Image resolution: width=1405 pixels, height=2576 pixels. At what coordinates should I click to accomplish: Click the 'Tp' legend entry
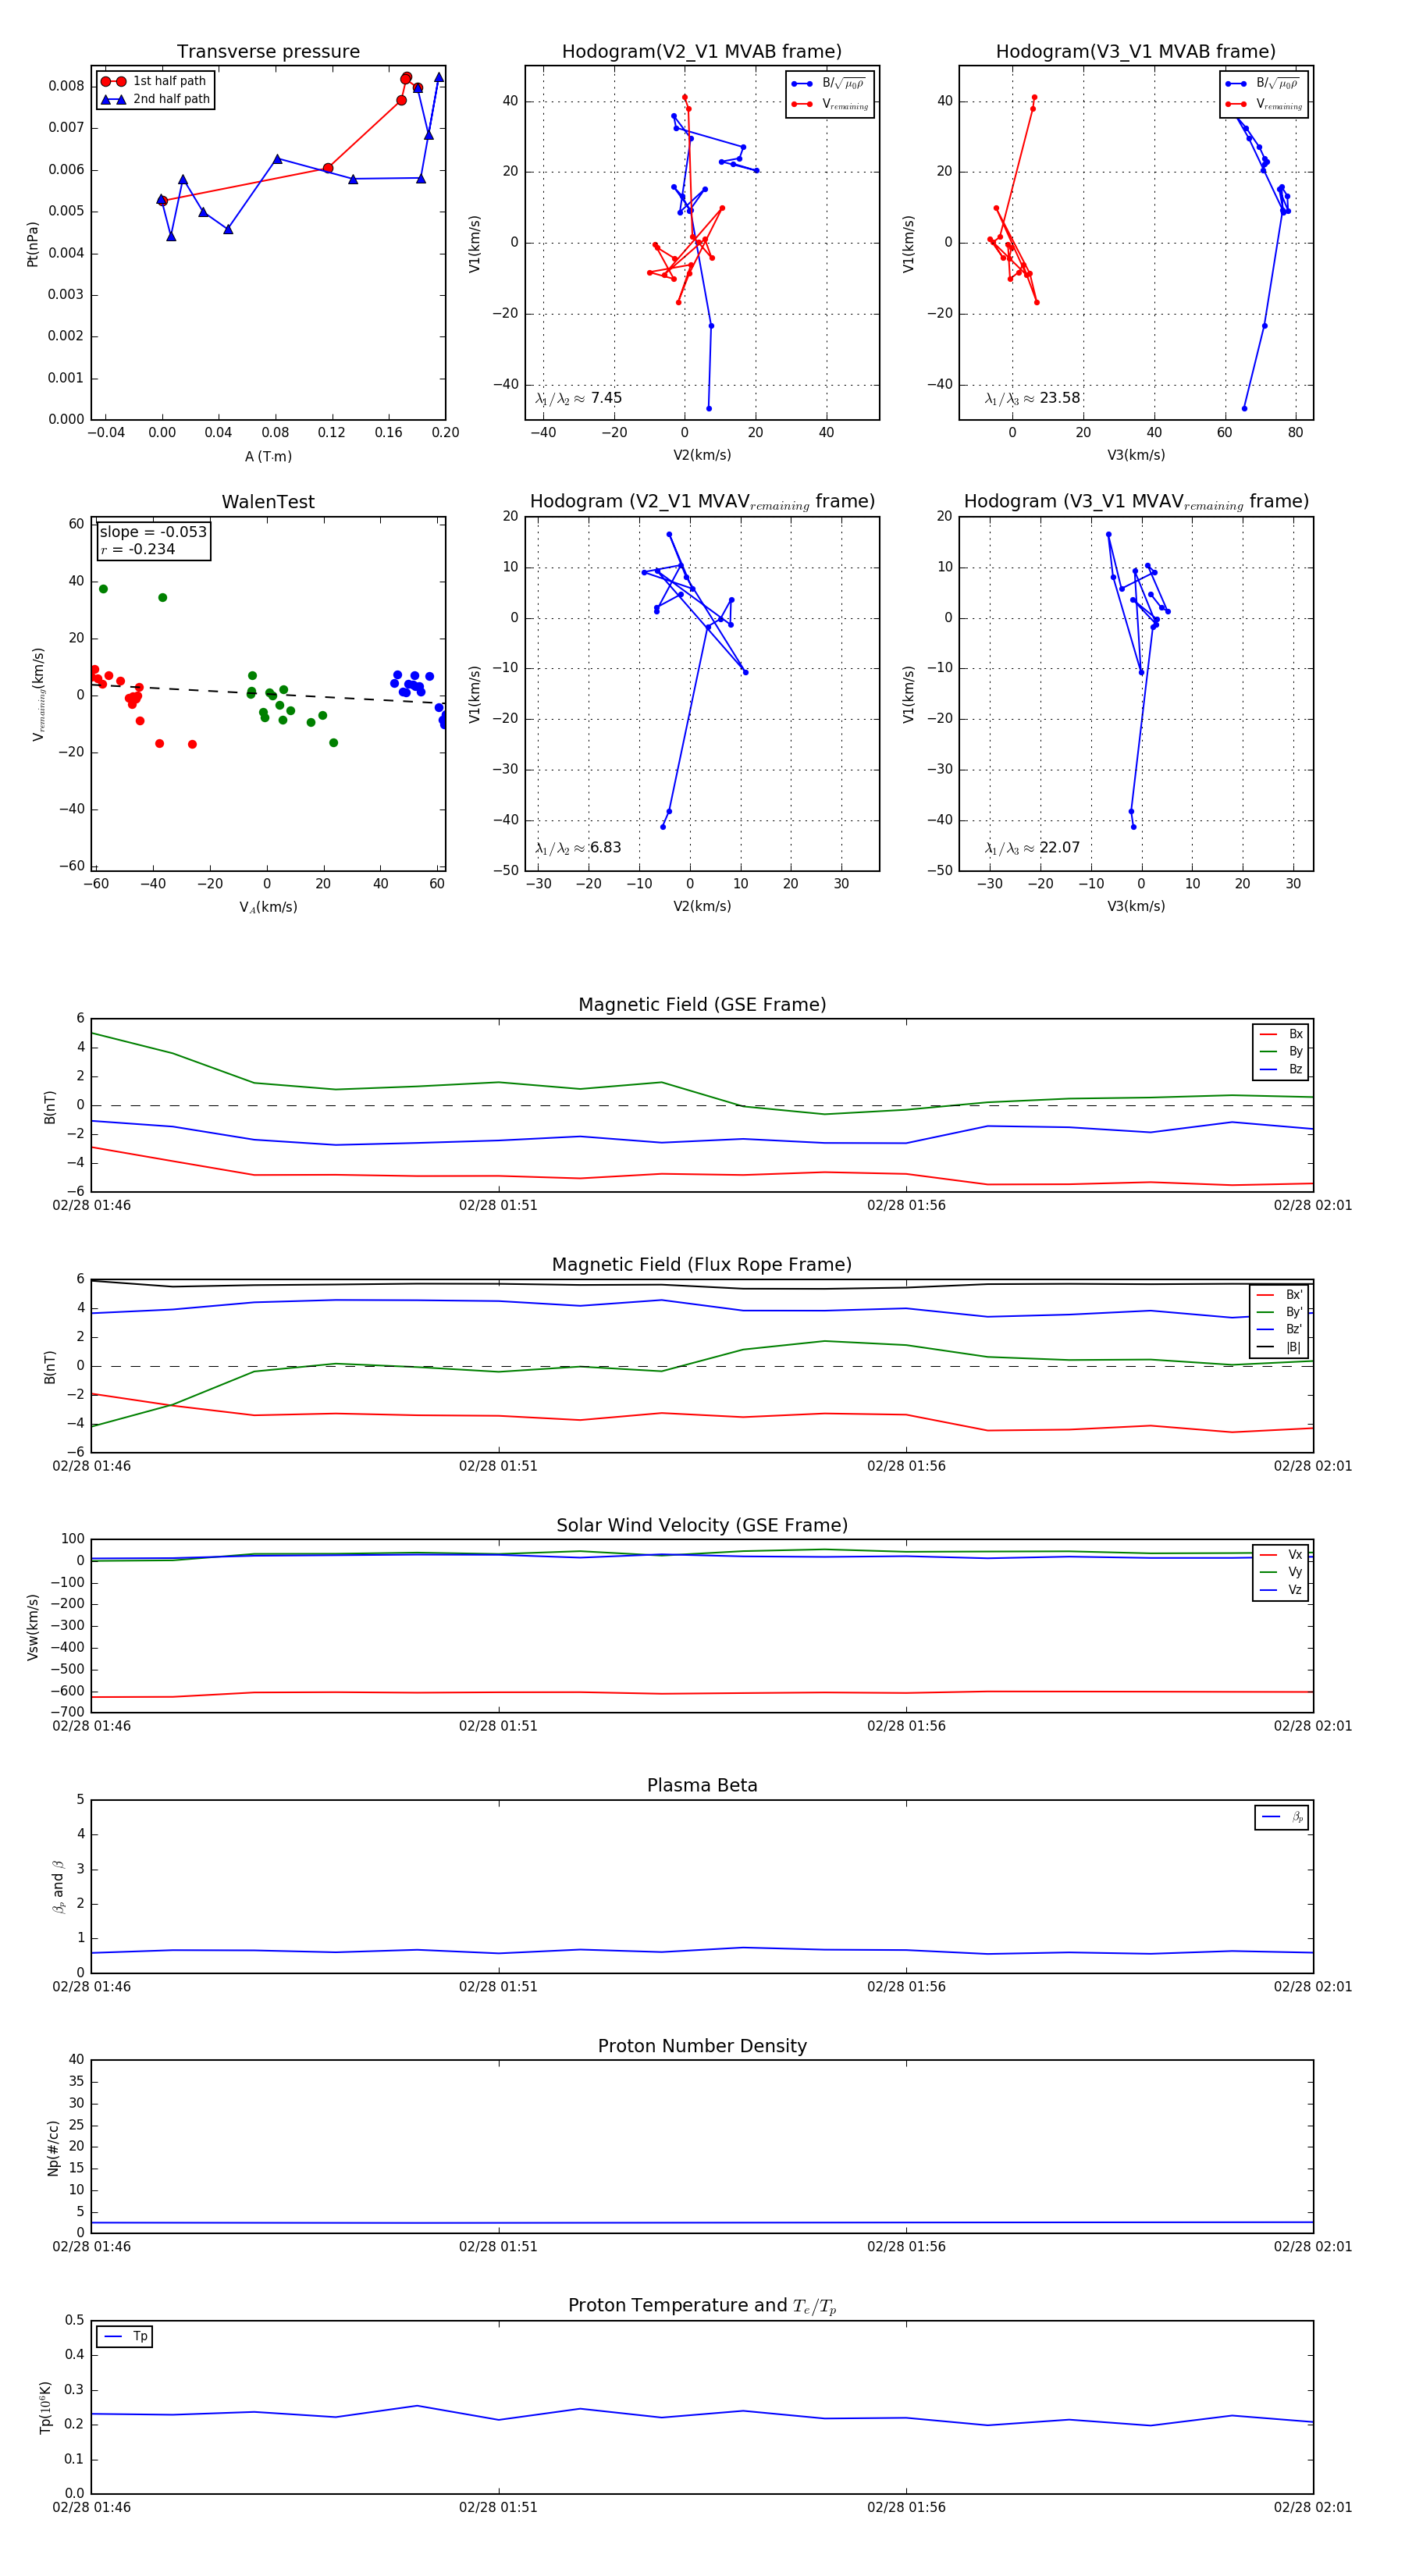[125, 2336]
